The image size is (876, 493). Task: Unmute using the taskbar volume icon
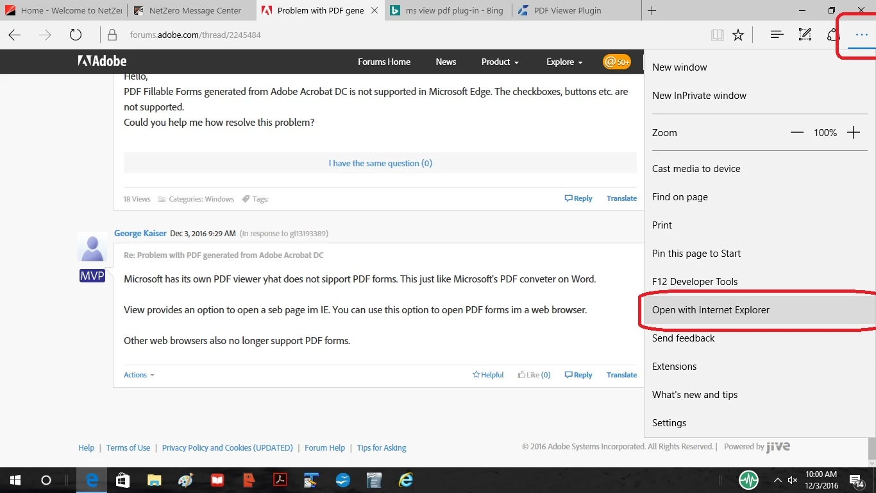pyautogui.click(x=793, y=480)
